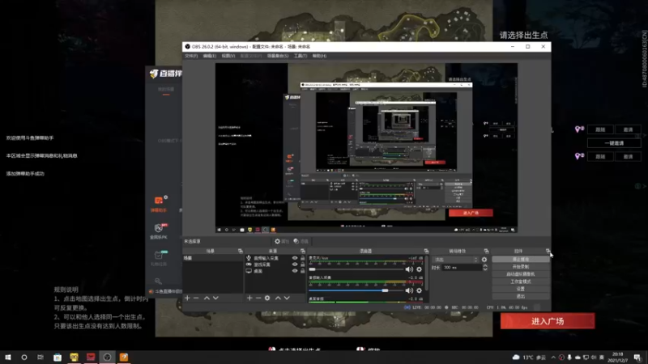Increase the transition duration with the up arrow
The width and height of the screenshot is (648, 364).
pyautogui.click(x=485, y=266)
